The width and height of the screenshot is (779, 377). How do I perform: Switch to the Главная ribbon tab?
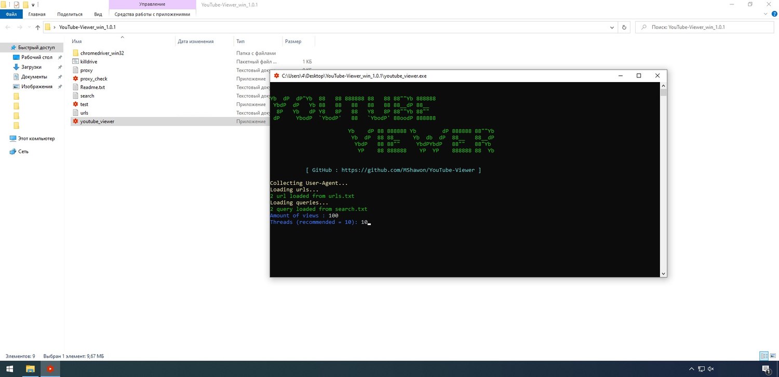pyautogui.click(x=37, y=14)
